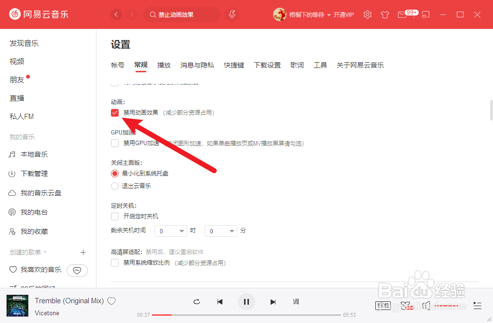Open 直播 page in sidebar
The image size is (493, 323).
17,98
